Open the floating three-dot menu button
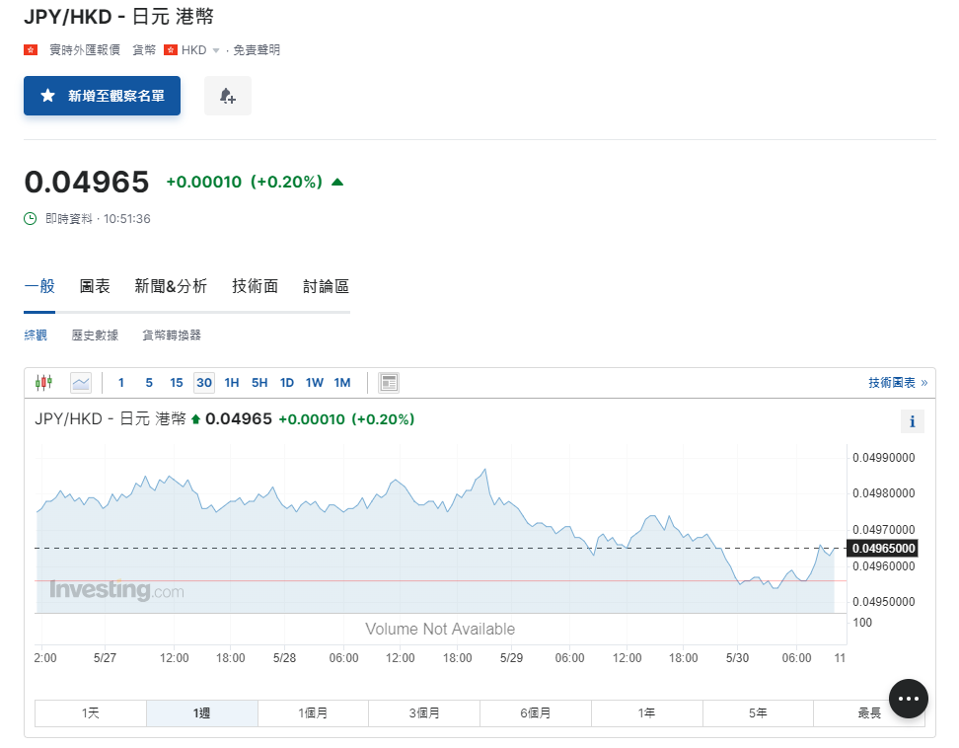This screenshot has height=748, width=959. [x=908, y=699]
